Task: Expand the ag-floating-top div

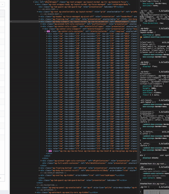Action: tap(39, 19)
